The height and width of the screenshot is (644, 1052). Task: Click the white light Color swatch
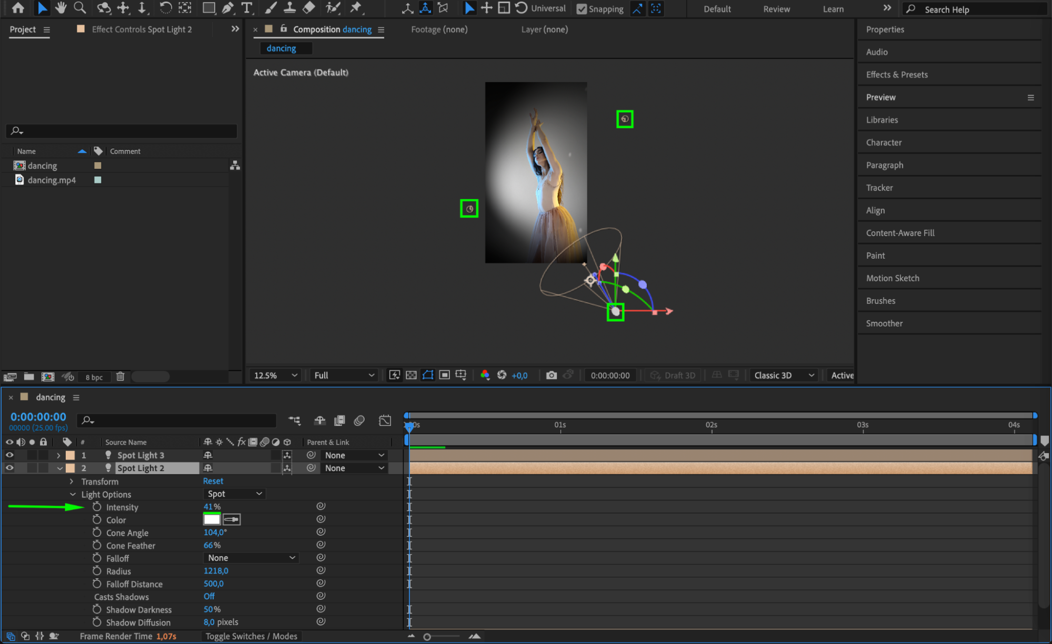tap(212, 519)
